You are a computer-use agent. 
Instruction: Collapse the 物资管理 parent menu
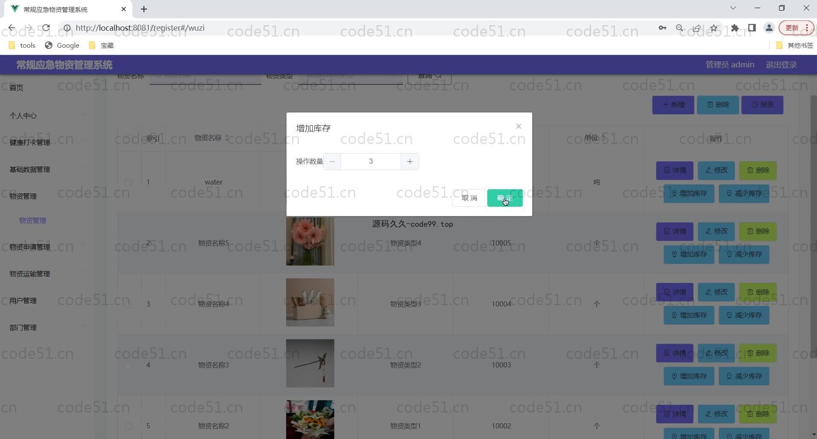click(47, 196)
